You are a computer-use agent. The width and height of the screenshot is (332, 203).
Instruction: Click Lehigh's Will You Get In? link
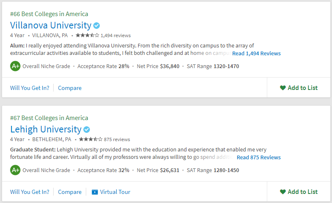pos(30,192)
